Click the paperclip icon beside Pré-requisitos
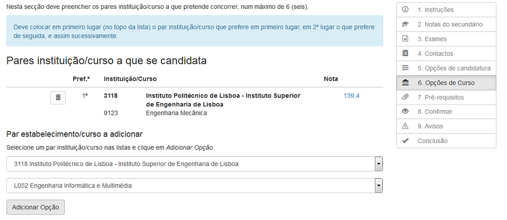The height and width of the screenshot is (220, 507). point(406,97)
